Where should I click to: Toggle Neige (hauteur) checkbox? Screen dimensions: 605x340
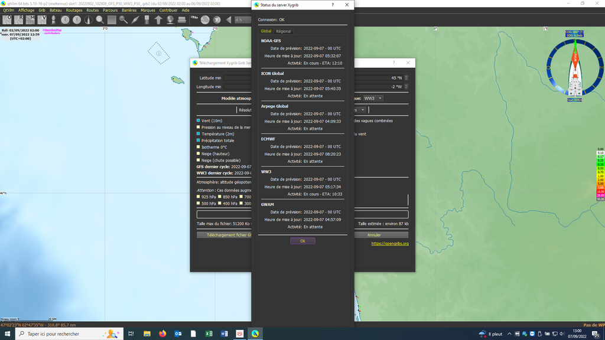(199, 153)
